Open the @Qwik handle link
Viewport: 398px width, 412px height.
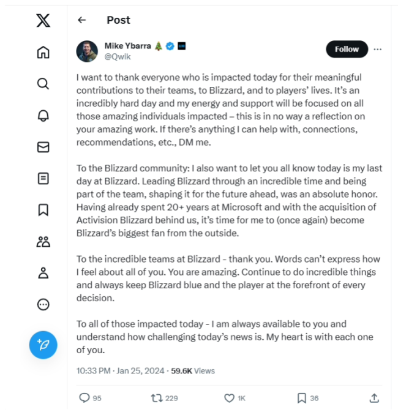click(118, 56)
